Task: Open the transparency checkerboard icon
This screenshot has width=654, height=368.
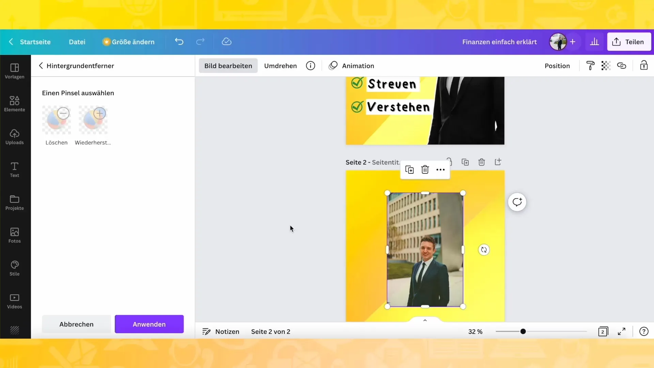Action: coord(606,66)
